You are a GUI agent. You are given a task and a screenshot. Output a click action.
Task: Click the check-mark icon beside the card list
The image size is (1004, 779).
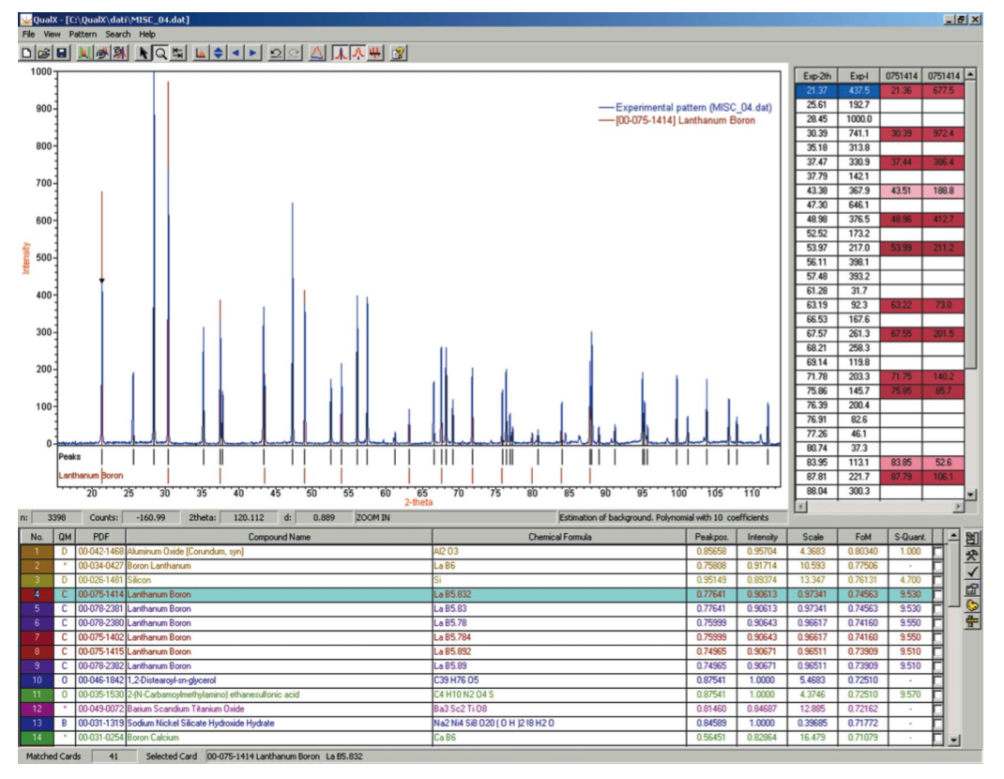pos(973,571)
